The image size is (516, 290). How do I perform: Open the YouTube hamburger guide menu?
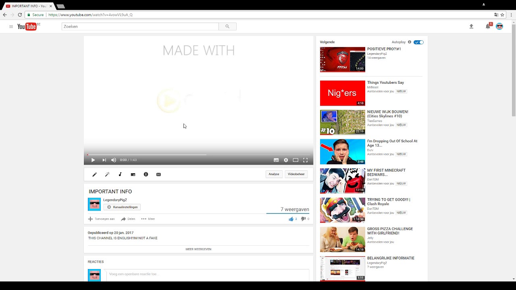tap(11, 27)
